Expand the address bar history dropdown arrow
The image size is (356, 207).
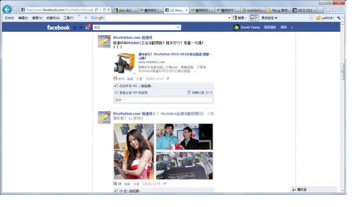100,10
